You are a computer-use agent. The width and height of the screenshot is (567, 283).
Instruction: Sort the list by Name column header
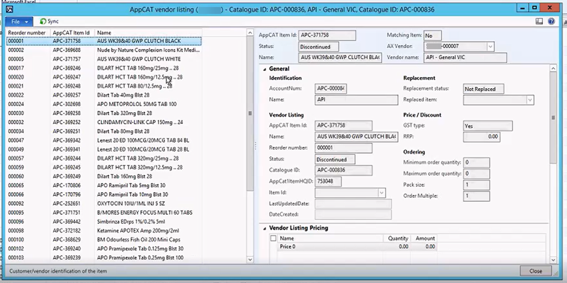(148, 32)
